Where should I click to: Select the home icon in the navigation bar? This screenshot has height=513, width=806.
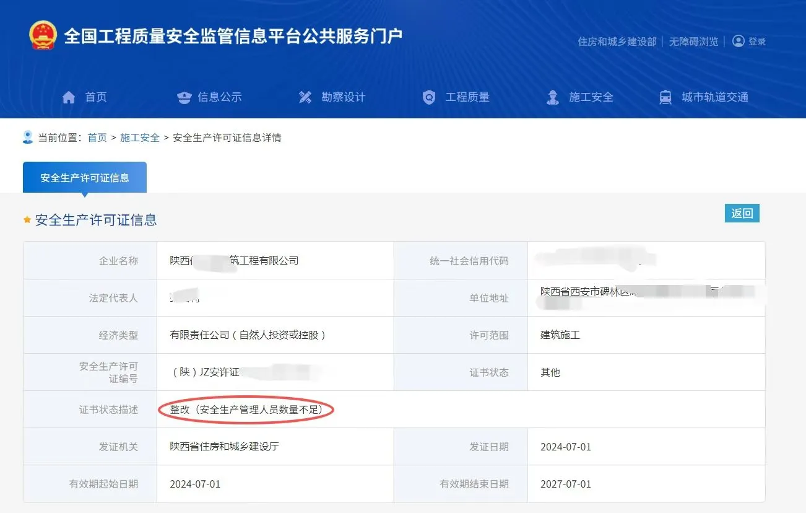coord(68,97)
